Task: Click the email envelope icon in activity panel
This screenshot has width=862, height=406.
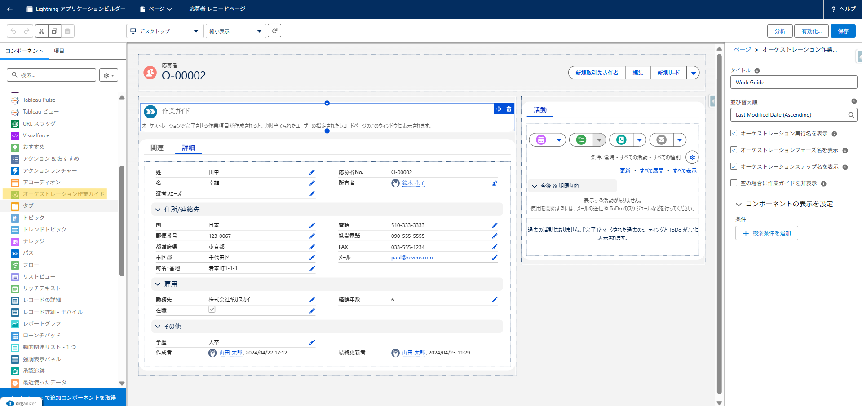Action: coord(661,140)
